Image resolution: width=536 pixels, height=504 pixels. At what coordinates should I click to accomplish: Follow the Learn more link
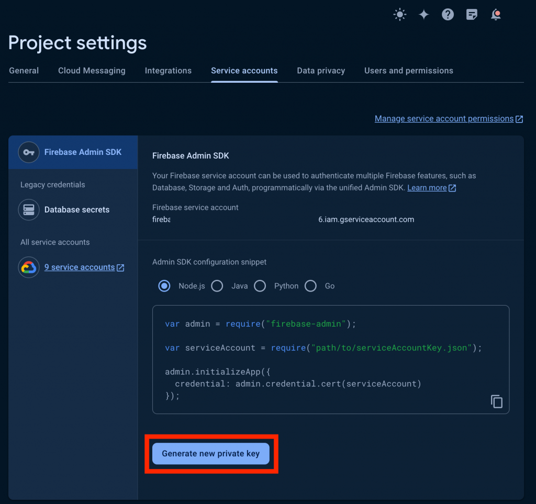tap(427, 187)
